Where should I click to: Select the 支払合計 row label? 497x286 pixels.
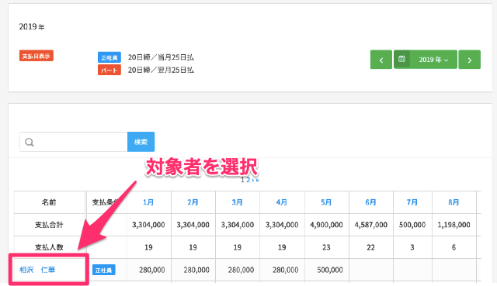pyautogui.click(x=49, y=225)
